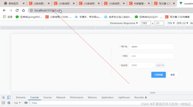
Task: Open the browser home page icon
Action: coord(23,10)
